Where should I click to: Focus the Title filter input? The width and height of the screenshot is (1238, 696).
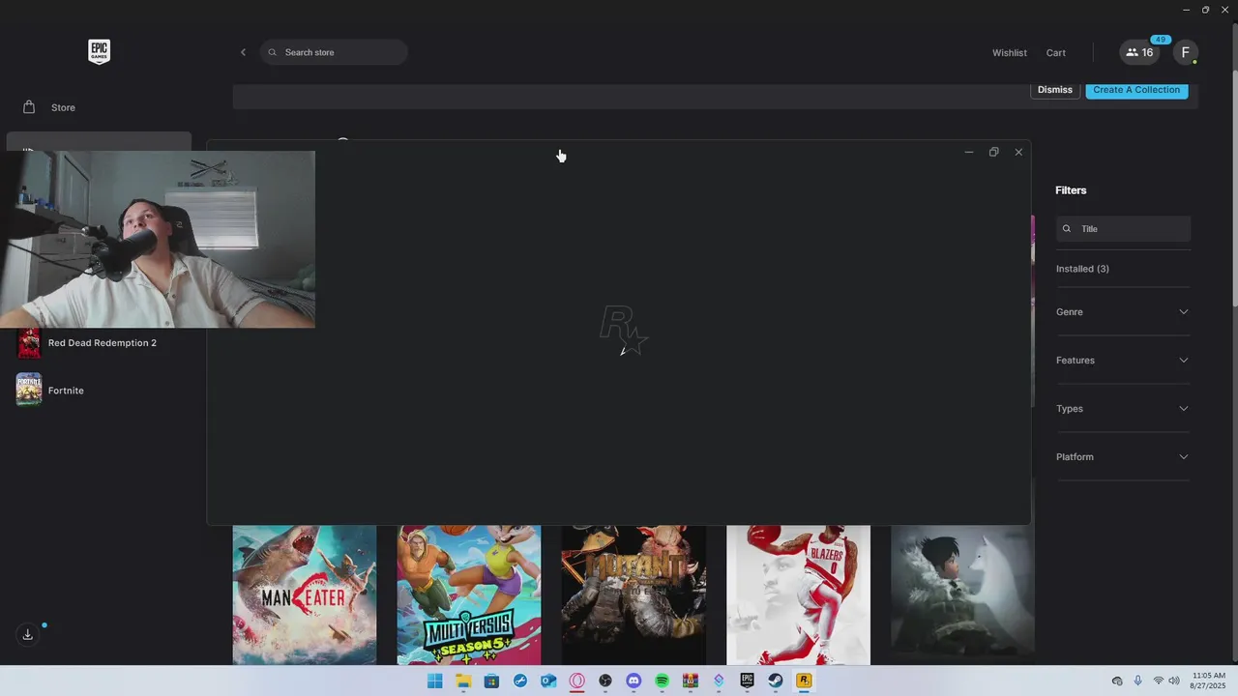point(1123,229)
